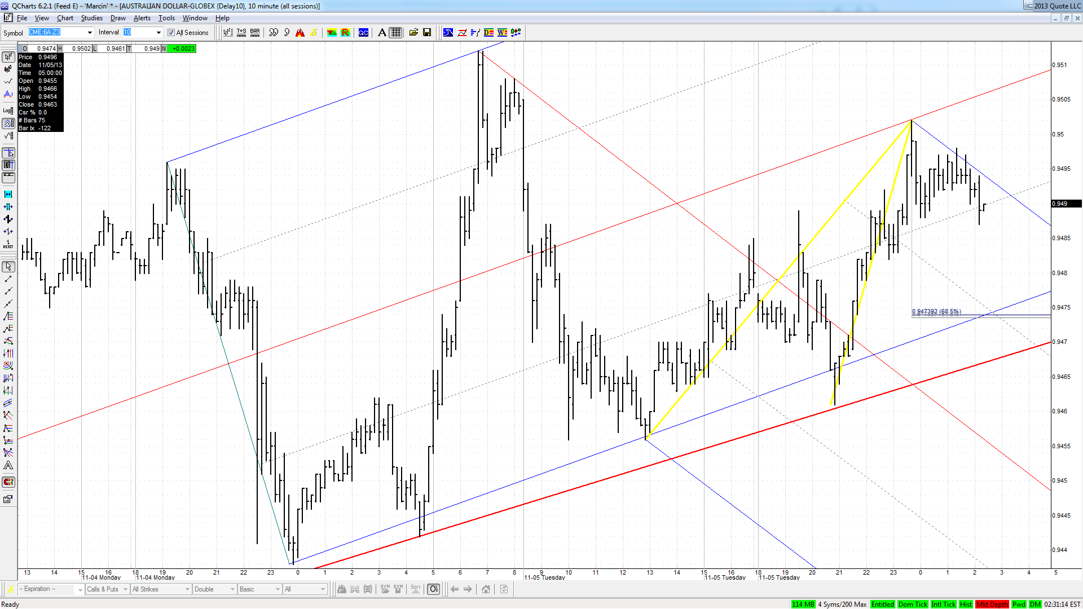Click the 0.947392 (68.5%) retracement label
1083x609 pixels.
point(936,312)
